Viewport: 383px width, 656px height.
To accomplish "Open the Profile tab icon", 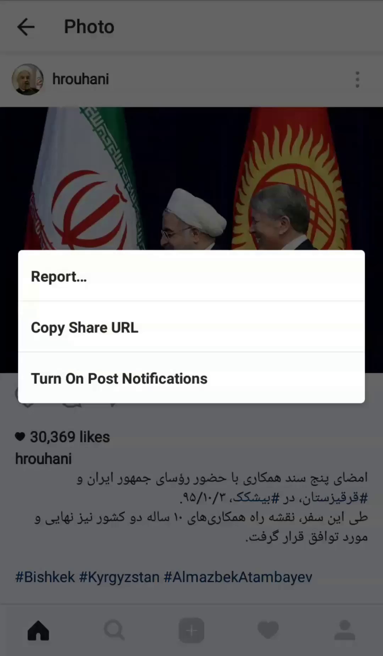I will (x=345, y=630).
